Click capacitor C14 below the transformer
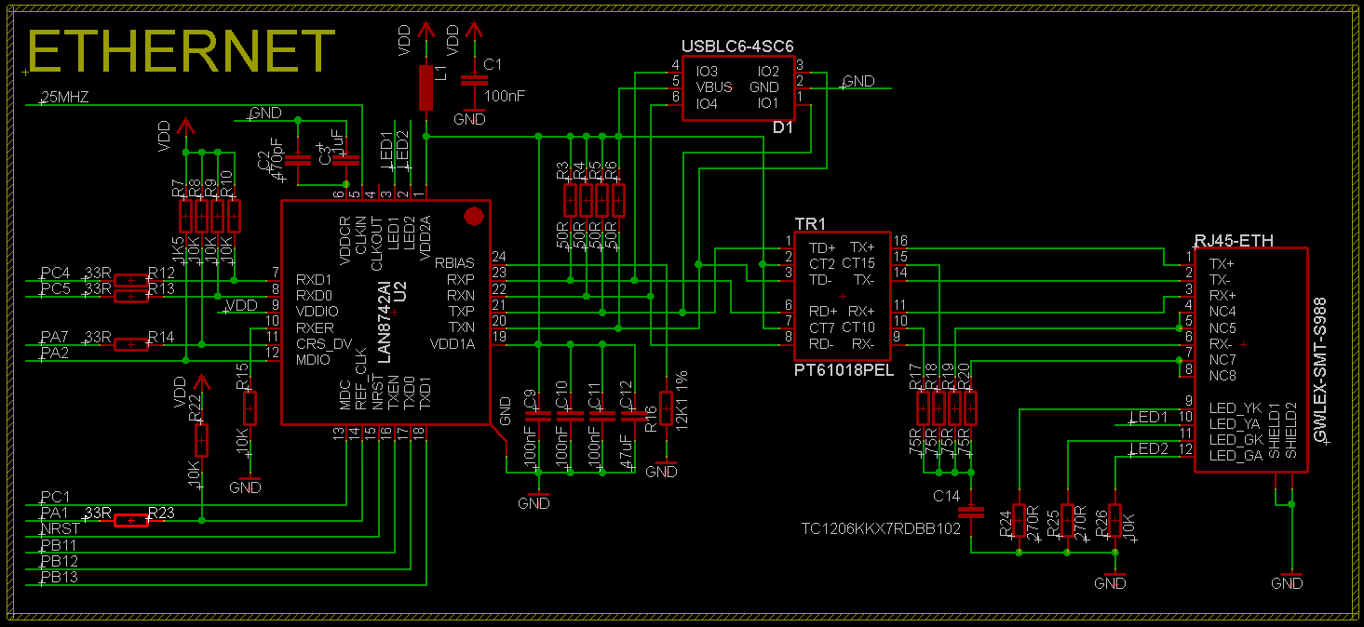This screenshot has height=627, width=1364. coord(972,512)
